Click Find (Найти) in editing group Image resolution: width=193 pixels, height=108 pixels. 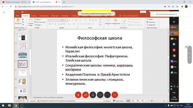[x=150, y=19]
